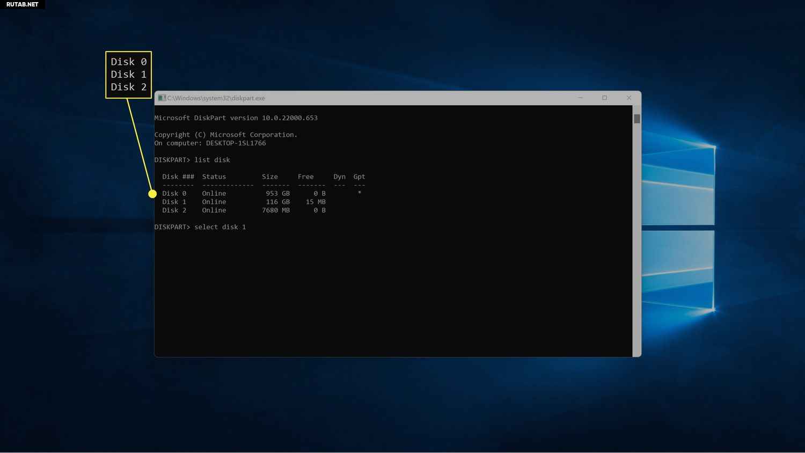The width and height of the screenshot is (805, 453).
Task: Click 'Disk 2' in the disk table
Action: pyautogui.click(x=174, y=210)
